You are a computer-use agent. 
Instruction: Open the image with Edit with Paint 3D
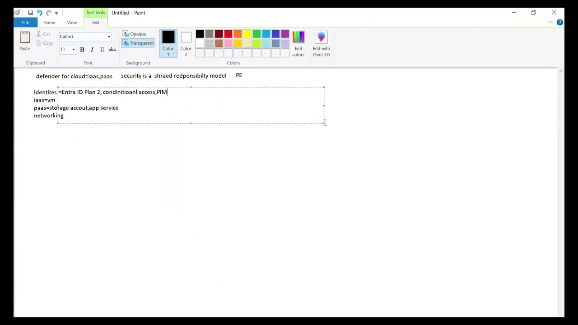point(322,44)
